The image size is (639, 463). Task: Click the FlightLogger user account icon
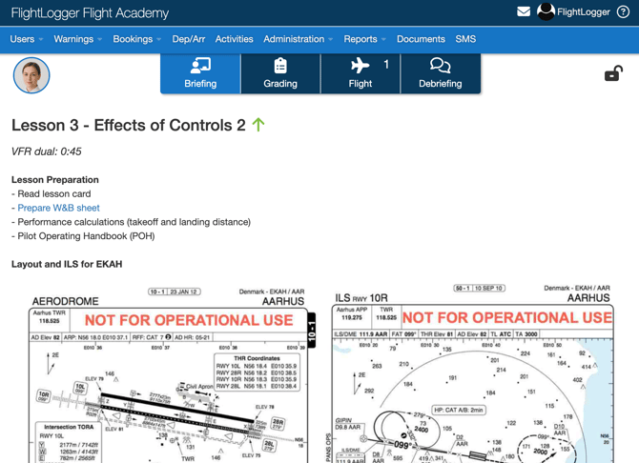pos(546,12)
